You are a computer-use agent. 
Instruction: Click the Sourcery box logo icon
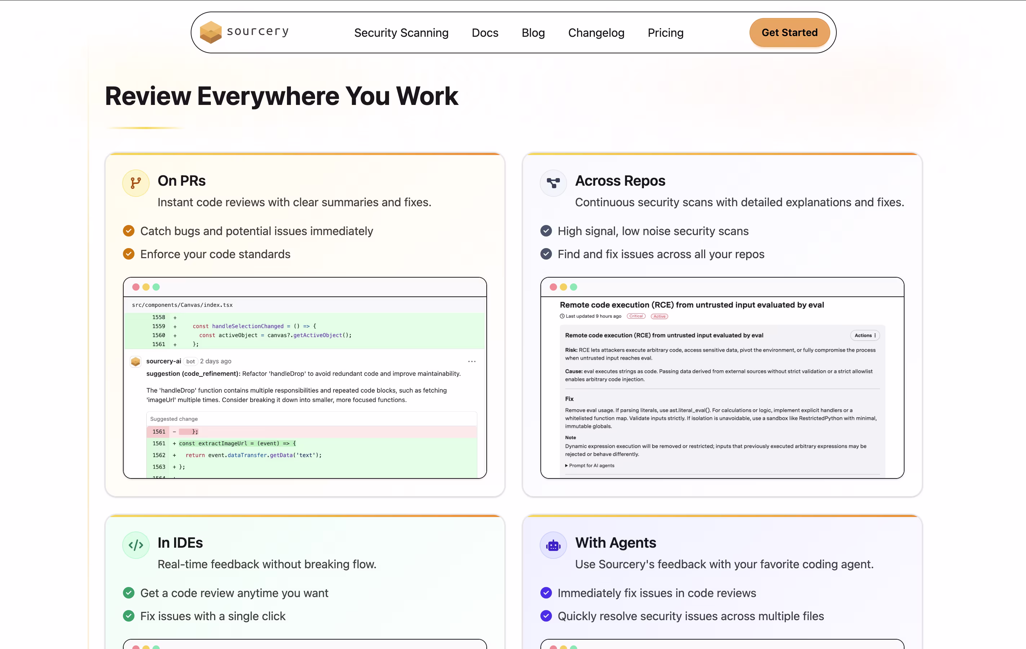(x=211, y=32)
